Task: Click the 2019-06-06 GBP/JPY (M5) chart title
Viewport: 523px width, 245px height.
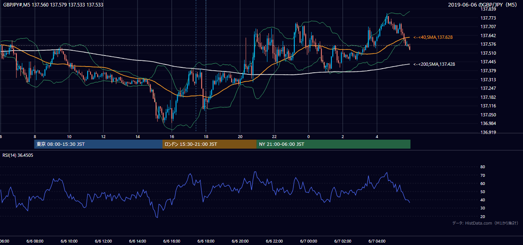Action: click(x=483, y=5)
